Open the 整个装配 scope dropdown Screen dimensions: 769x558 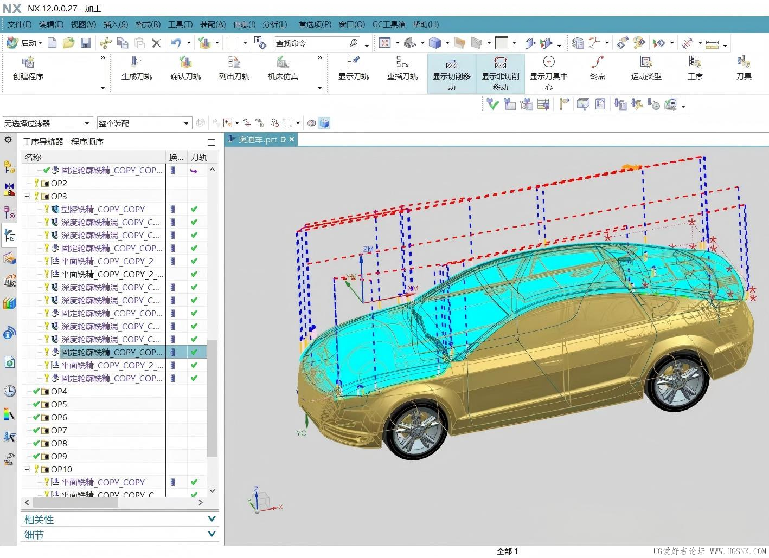pos(186,124)
